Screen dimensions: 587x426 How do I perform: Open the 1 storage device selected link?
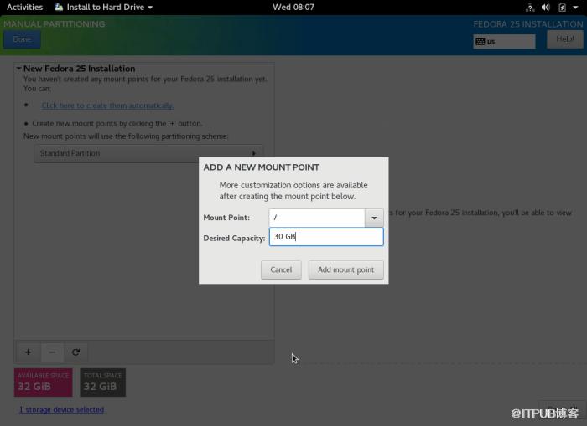click(61, 409)
